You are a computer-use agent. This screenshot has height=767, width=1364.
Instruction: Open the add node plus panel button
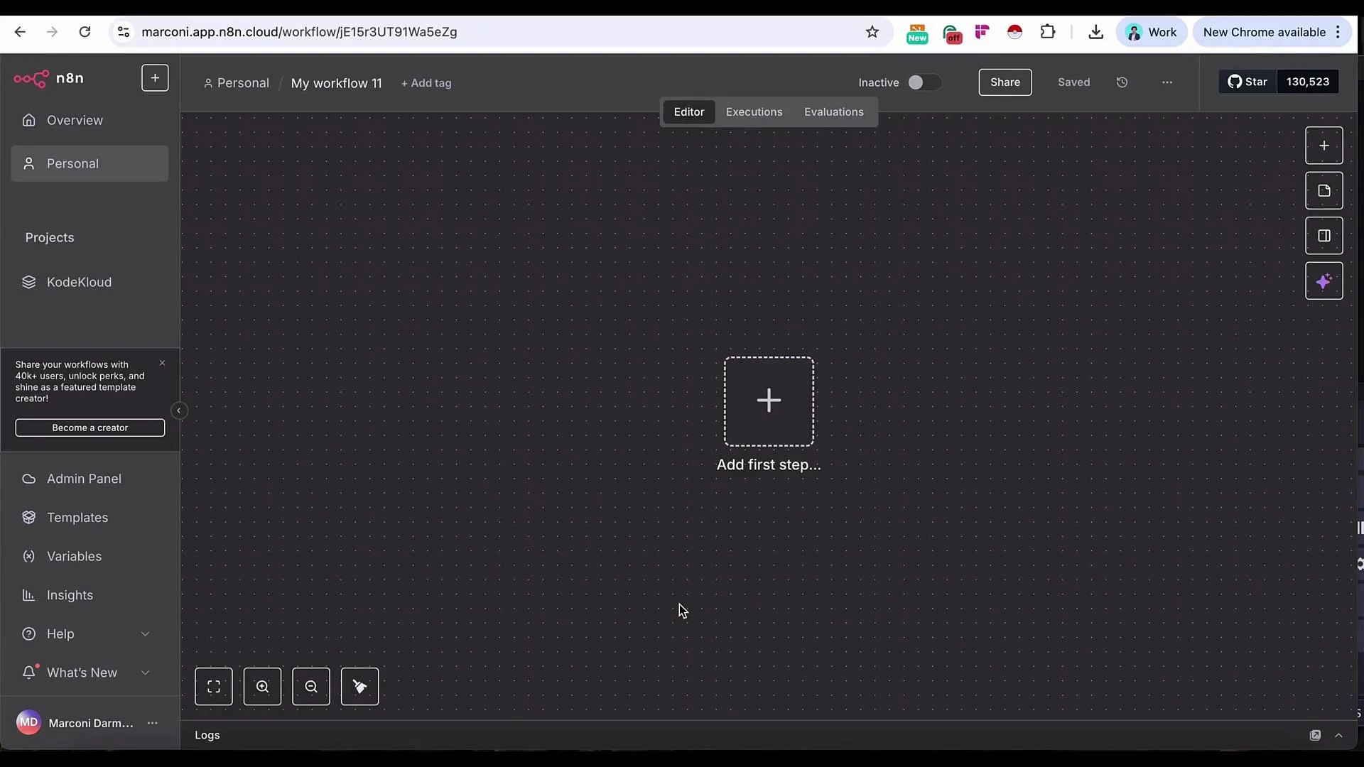pos(1324,146)
